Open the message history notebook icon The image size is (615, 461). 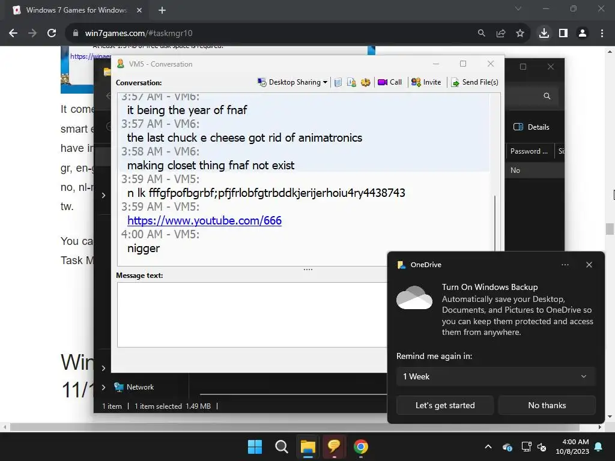(338, 82)
